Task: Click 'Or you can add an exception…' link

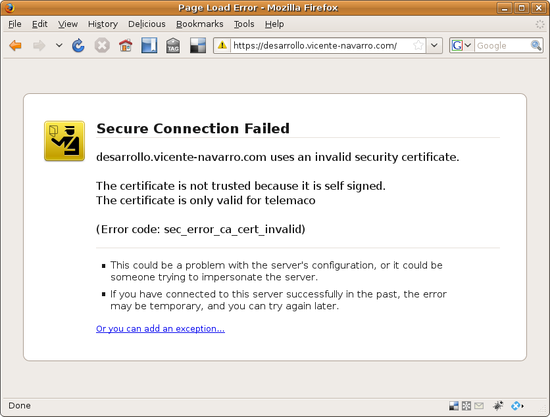Action: [x=160, y=328]
